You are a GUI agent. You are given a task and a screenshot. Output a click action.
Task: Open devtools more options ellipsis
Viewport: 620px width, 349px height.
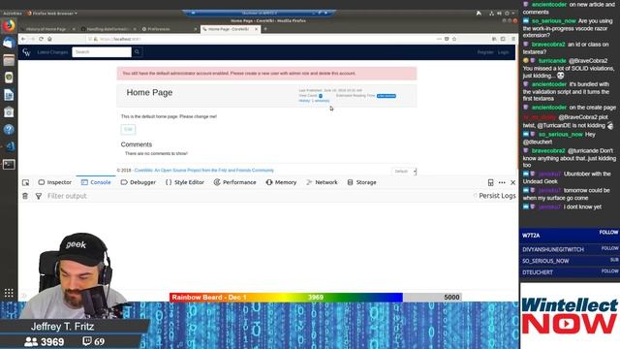click(502, 182)
